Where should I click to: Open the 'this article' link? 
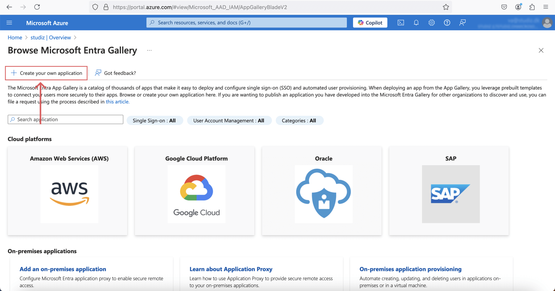point(118,102)
